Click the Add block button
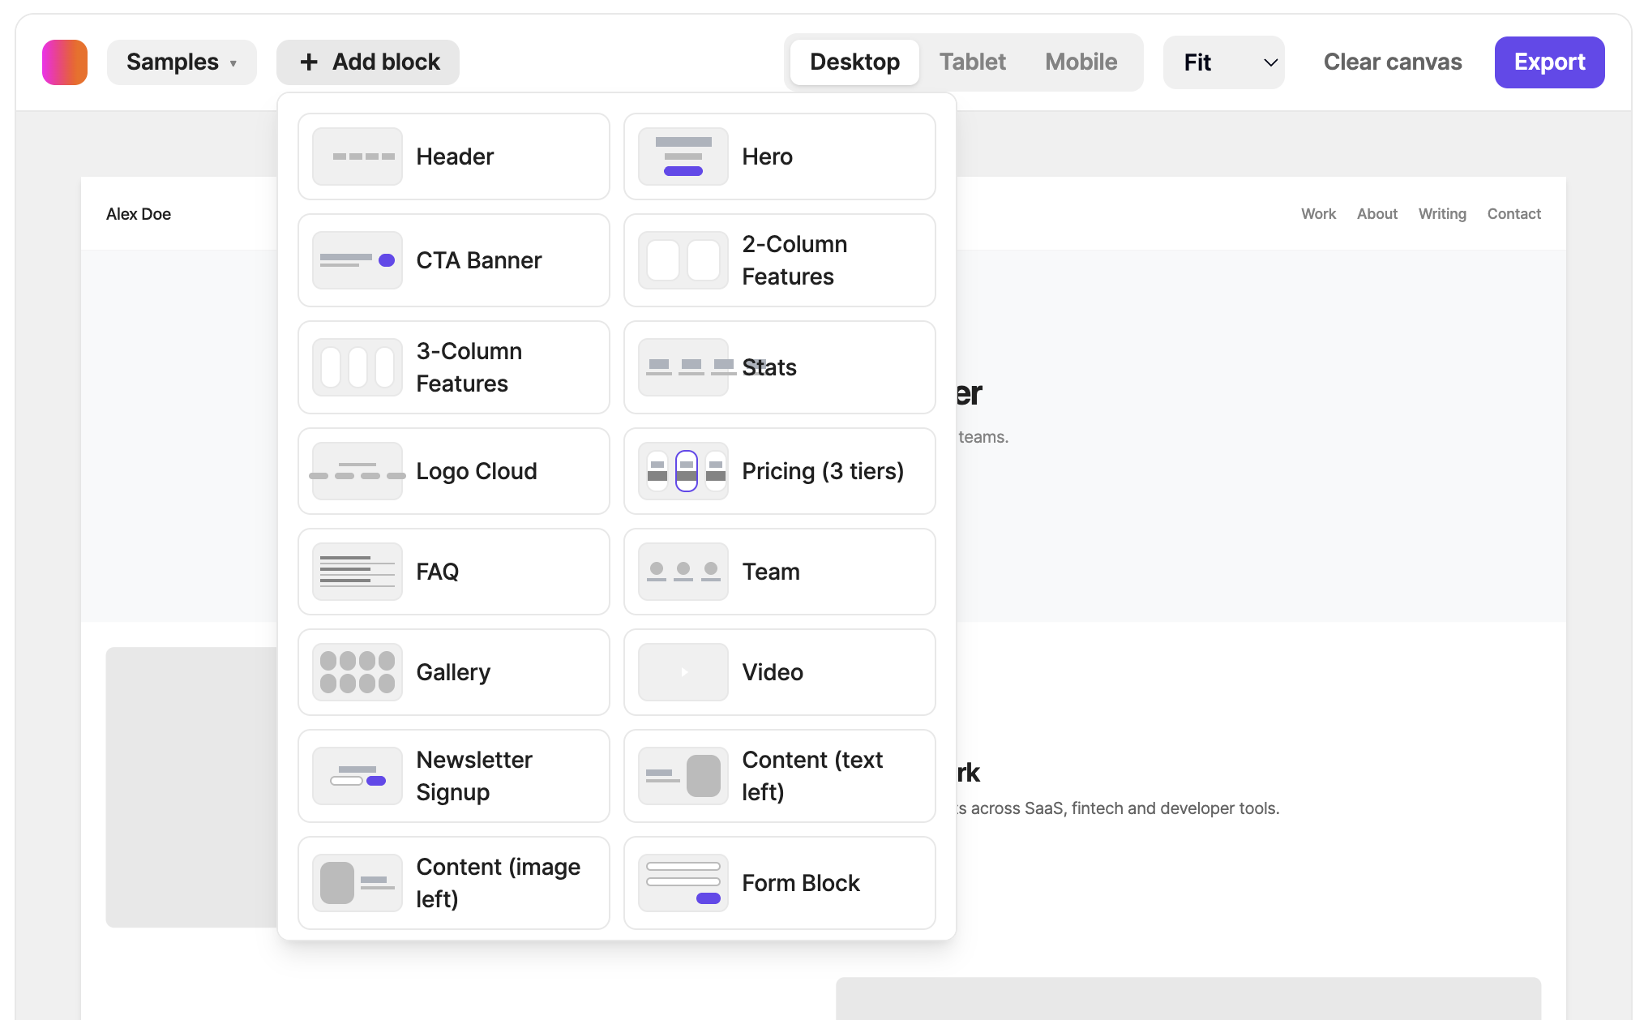The image size is (1644, 1020). [368, 62]
